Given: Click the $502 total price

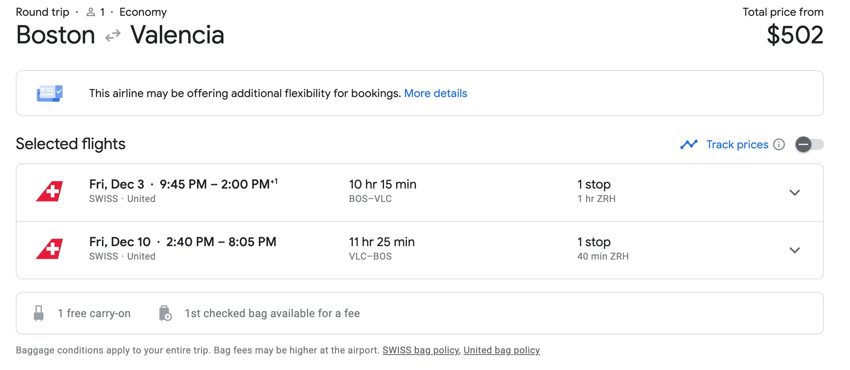Looking at the screenshot, I should pyautogui.click(x=795, y=35).
